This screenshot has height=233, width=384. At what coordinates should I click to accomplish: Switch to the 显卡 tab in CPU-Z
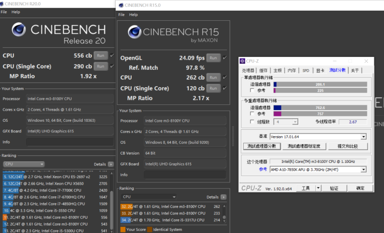tap(320, 71)
